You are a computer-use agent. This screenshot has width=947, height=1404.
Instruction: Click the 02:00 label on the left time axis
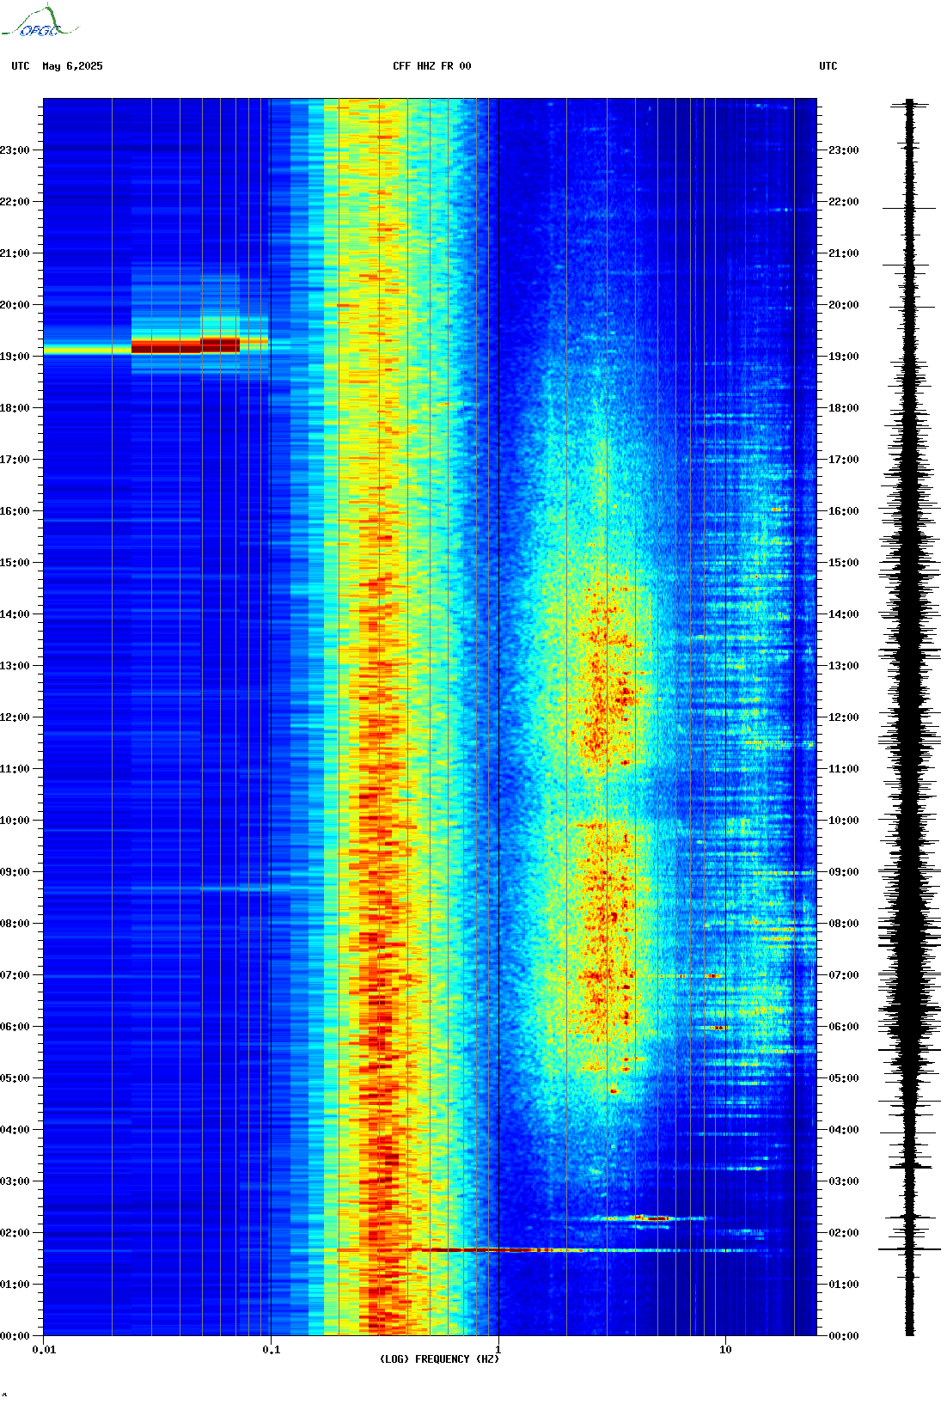15,1233
